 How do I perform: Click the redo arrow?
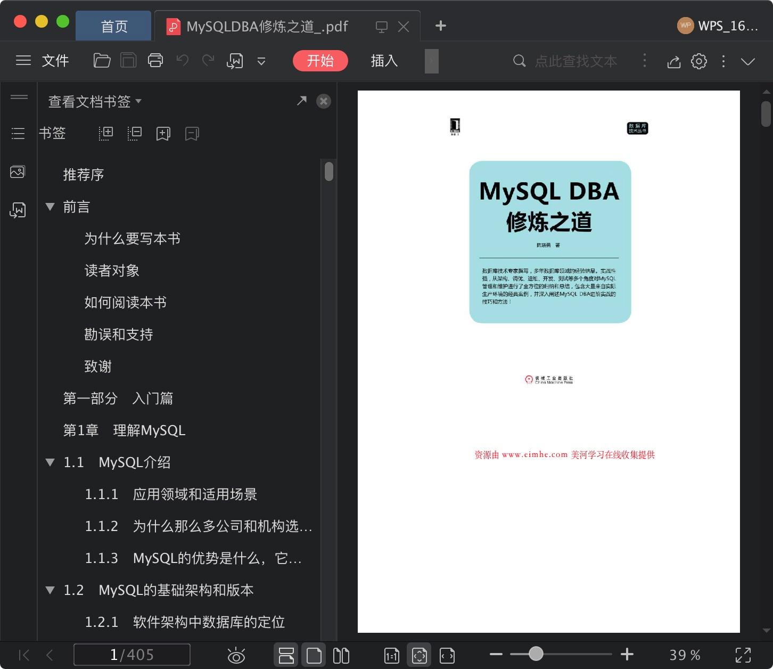tap(208, 61)
